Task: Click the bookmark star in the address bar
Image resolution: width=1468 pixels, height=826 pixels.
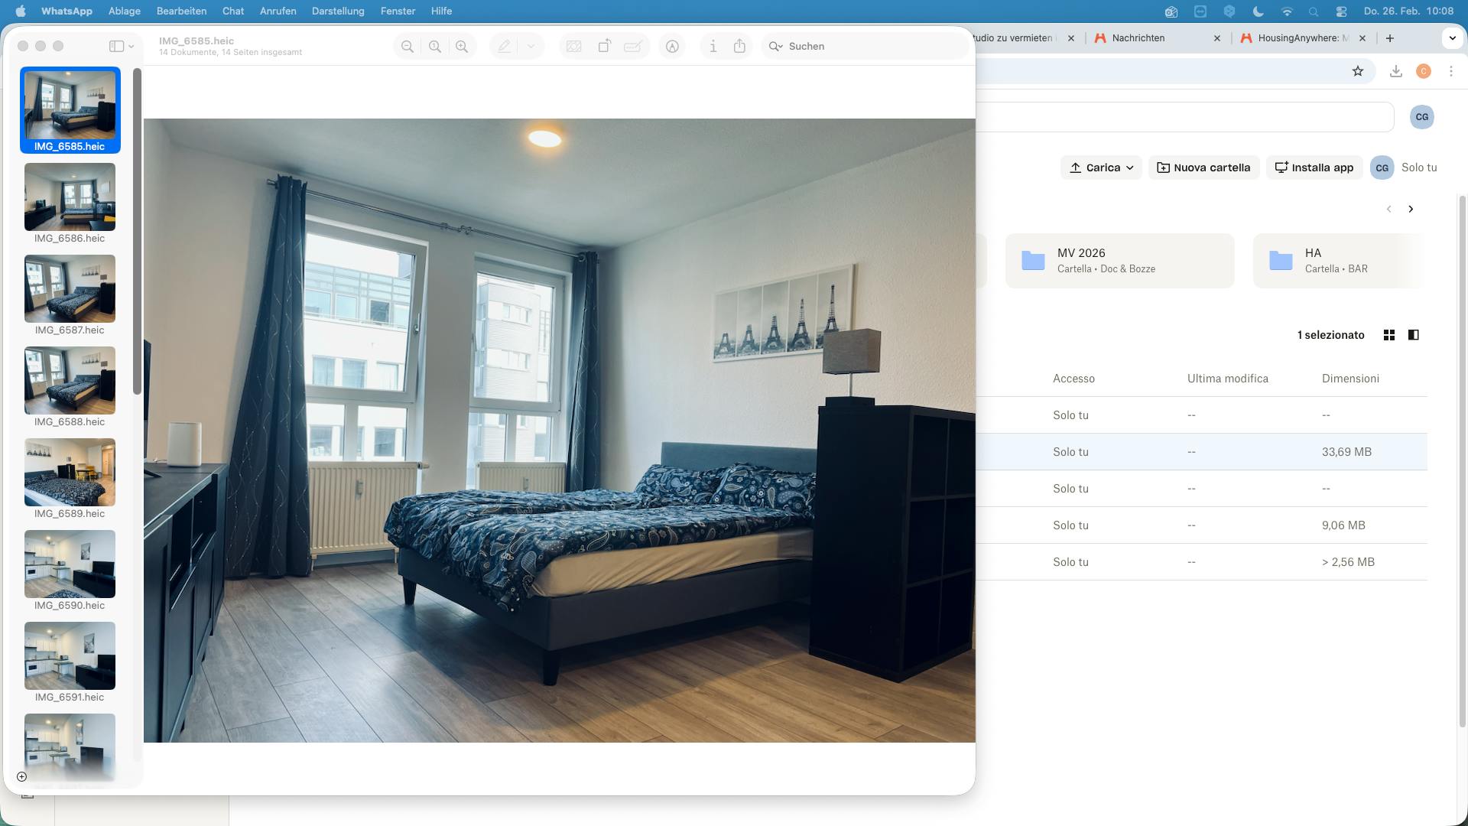Action: point(1359,70)
